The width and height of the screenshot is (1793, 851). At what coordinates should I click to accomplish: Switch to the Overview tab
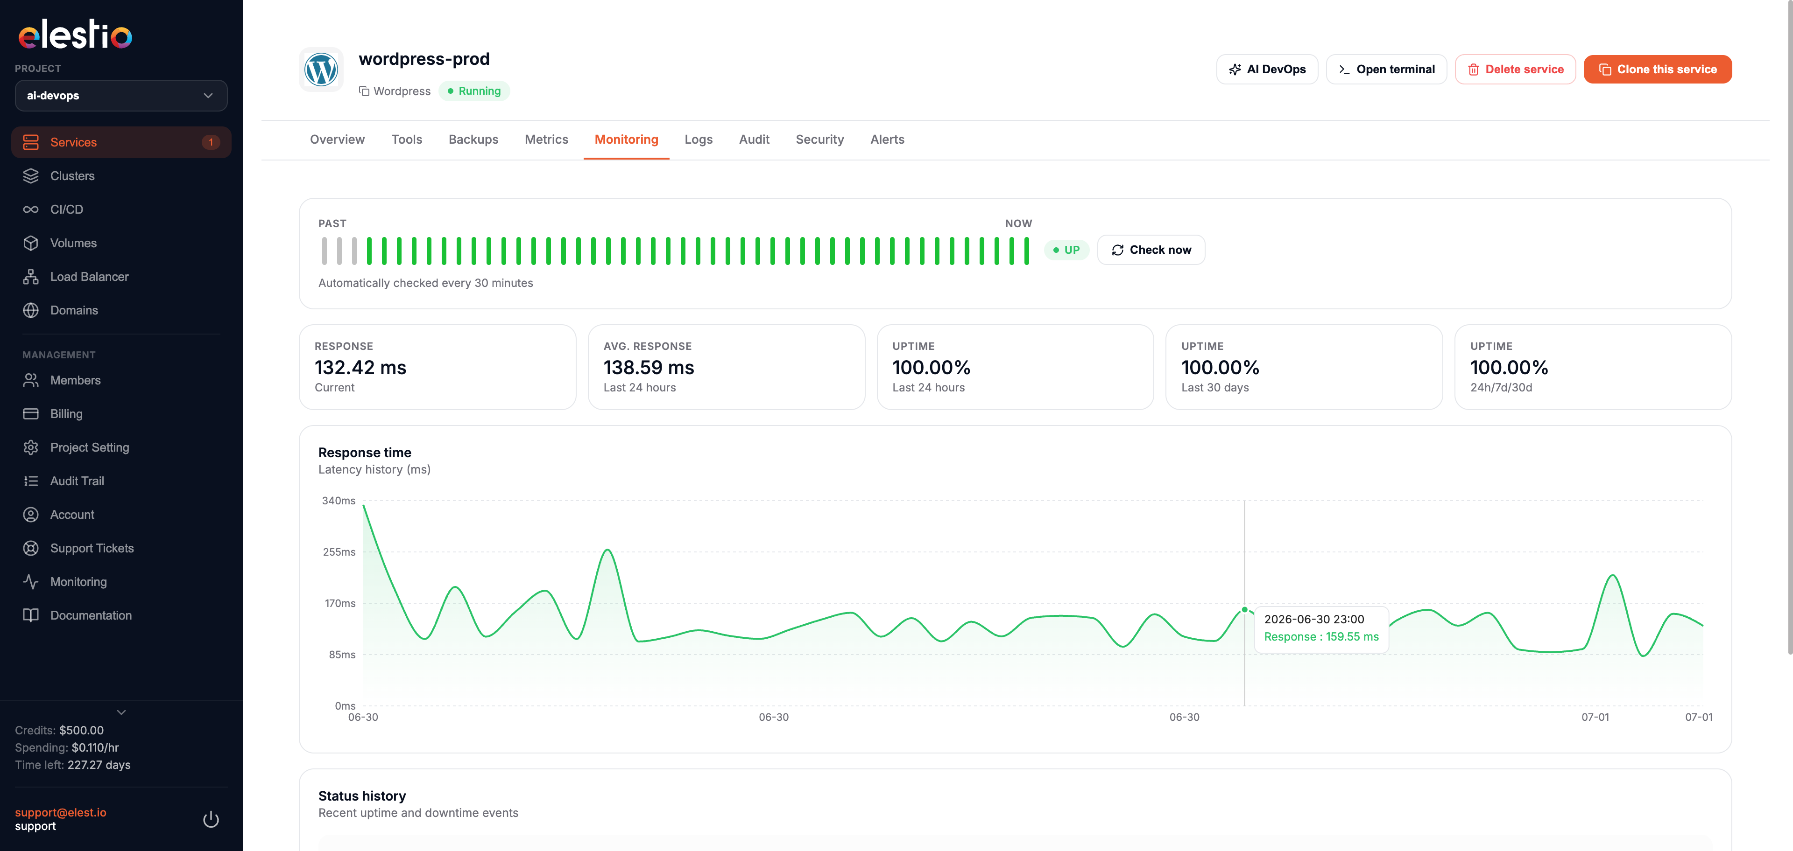click(x=337, y=140)
